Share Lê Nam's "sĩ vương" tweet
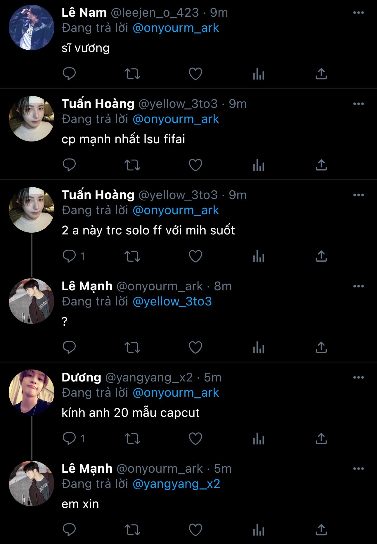The width and height of the screenshot is (377, 544). (321, 74)
